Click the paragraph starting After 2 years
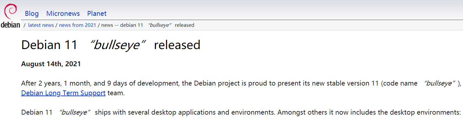 click(x=241, y=88)
